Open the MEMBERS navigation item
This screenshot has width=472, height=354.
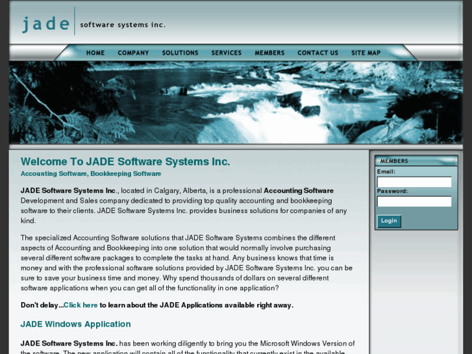[x=269, y=53]
